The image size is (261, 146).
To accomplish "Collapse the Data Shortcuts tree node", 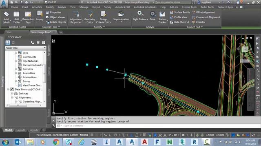I will (8, 89).
